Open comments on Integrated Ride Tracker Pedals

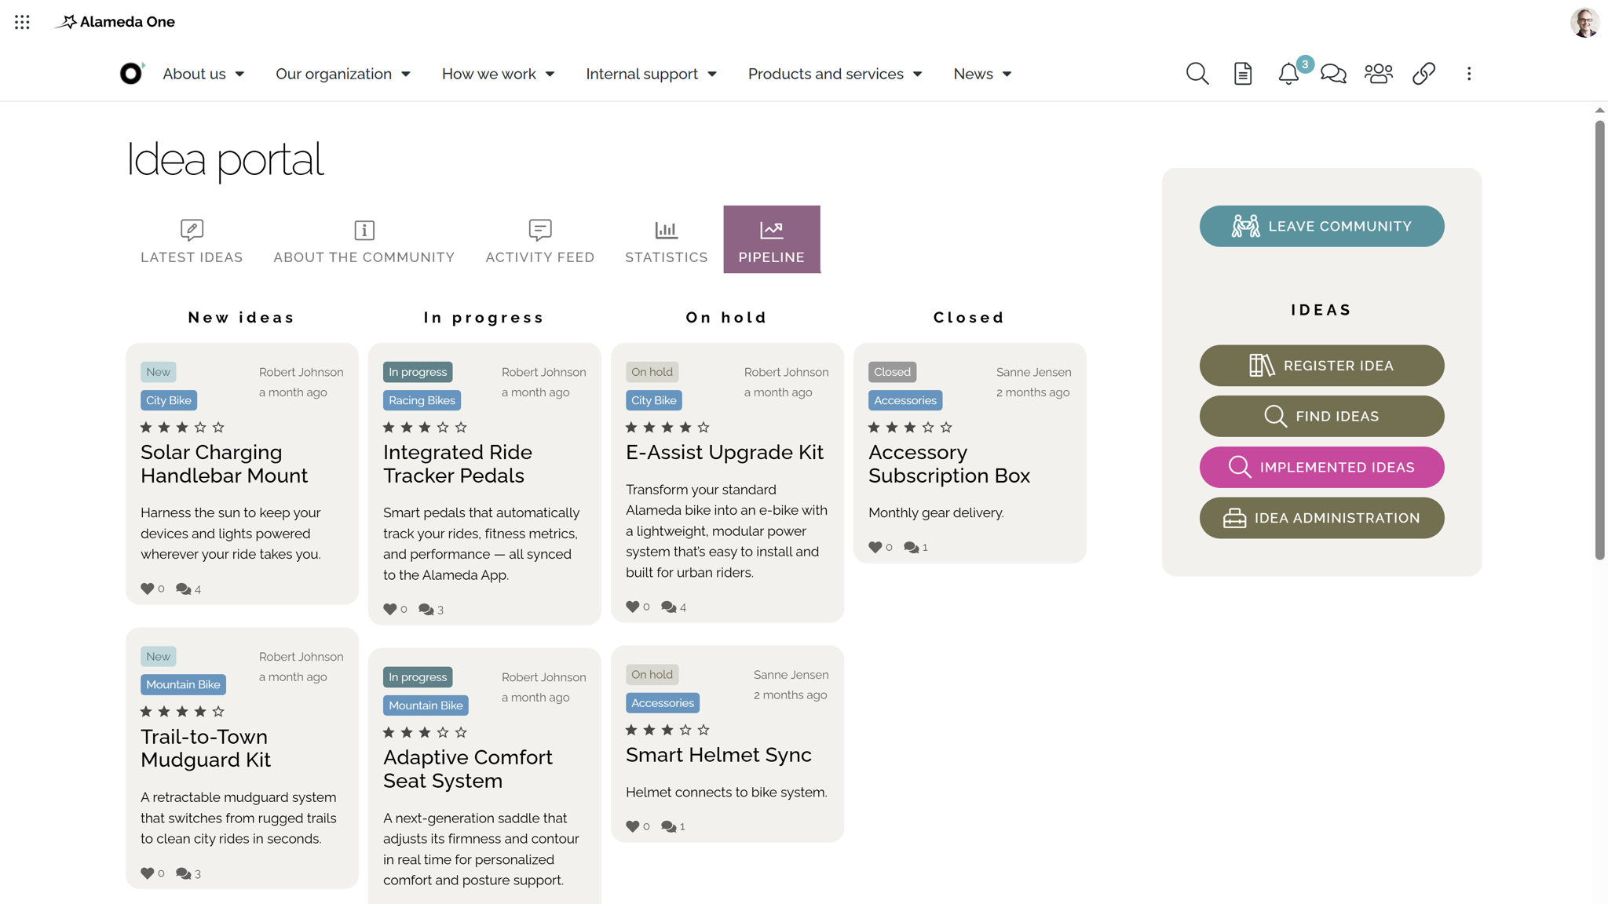427,609
